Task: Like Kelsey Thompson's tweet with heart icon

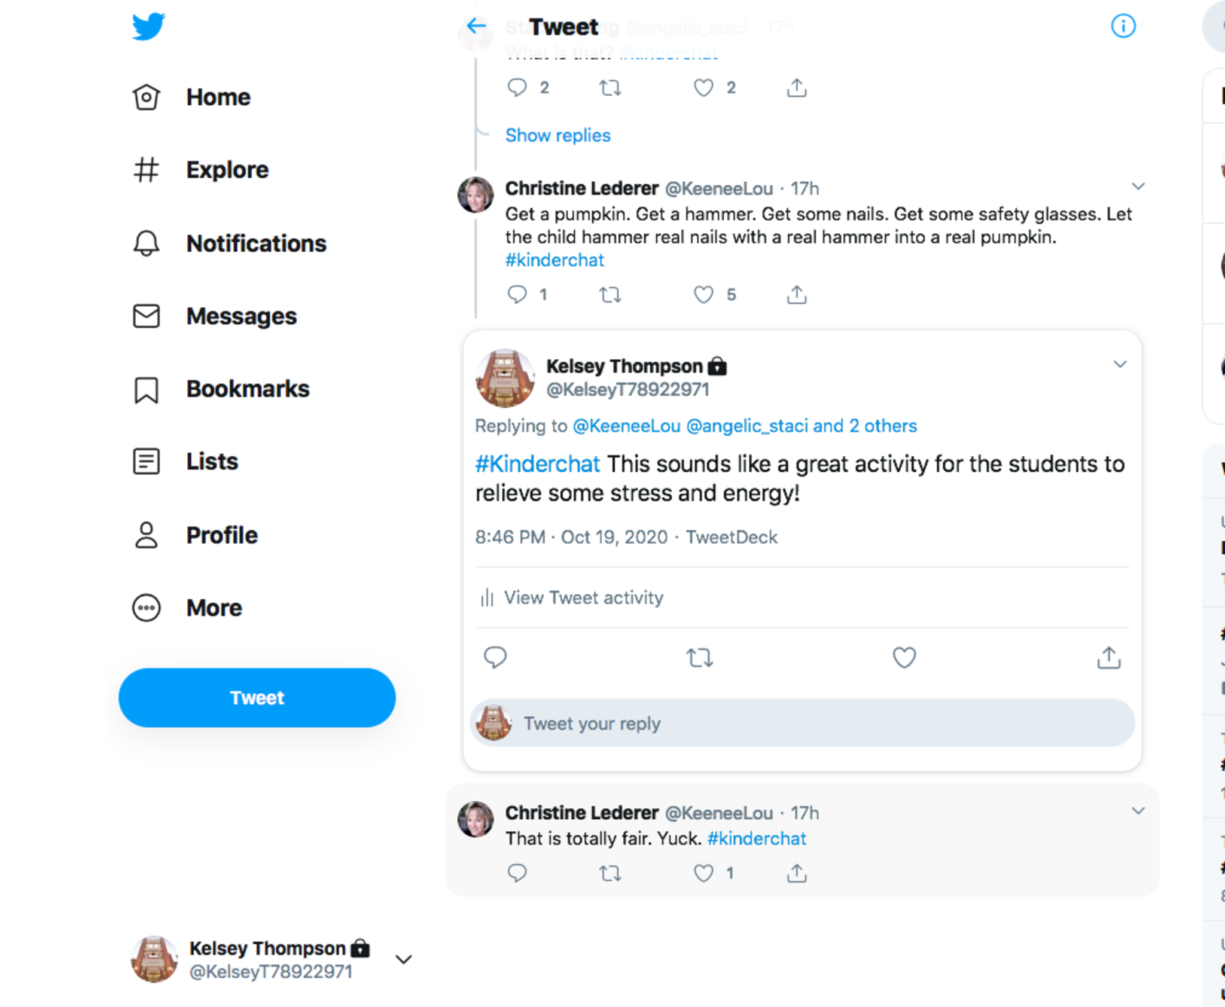Action: click(x=904, y=658)
